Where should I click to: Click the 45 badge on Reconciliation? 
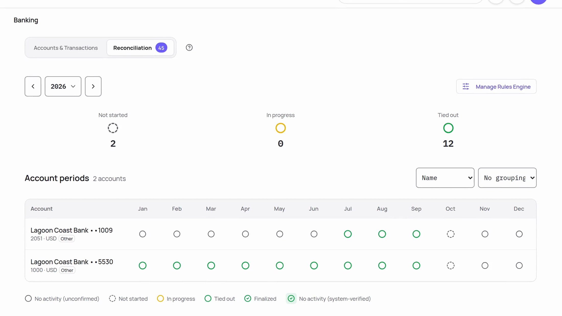point(161,48)
